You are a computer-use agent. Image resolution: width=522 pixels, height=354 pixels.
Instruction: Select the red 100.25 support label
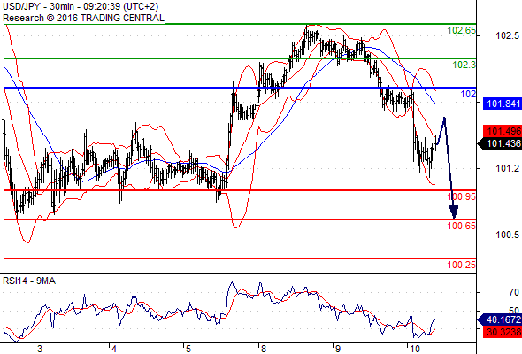pyautogui.click(x=462, y=265)
